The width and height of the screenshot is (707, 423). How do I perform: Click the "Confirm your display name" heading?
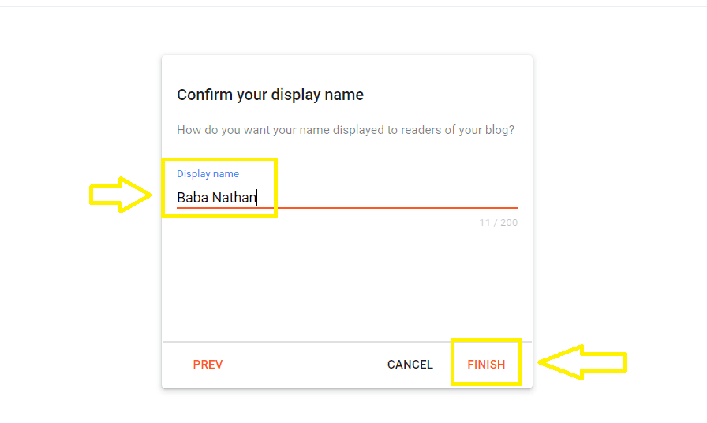[x=270, y=95]
